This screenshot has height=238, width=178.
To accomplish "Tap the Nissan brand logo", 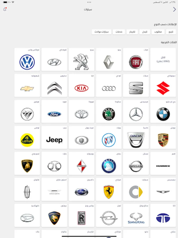I will click(136, 166).
